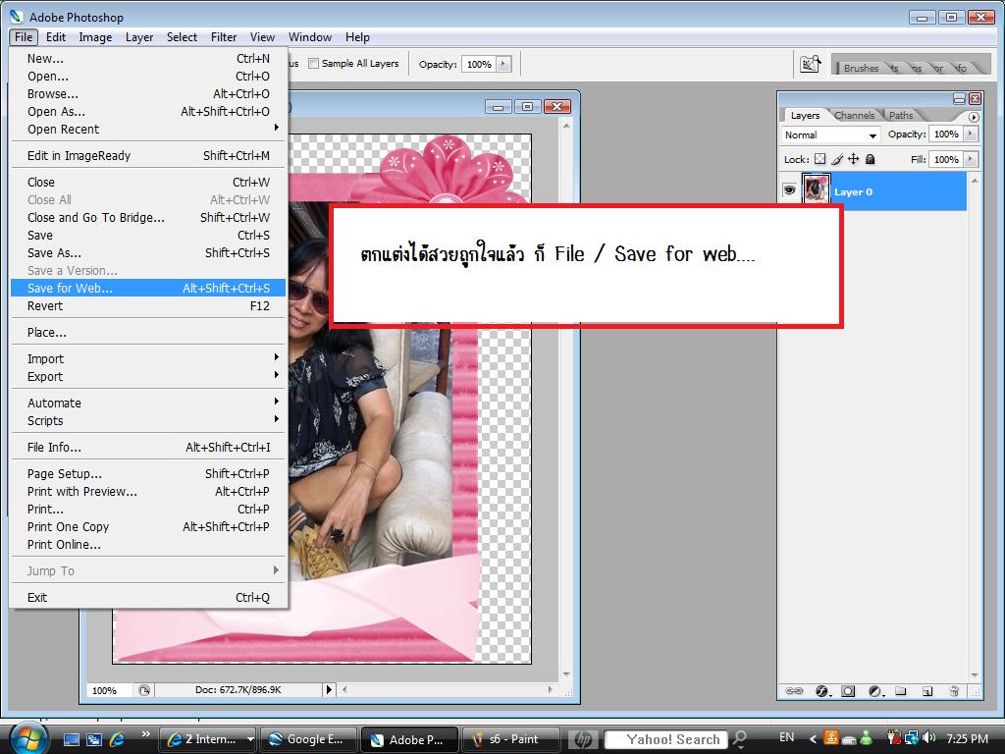Click the status bar file info icon
This screenshot has height=754, width=1005.
coord(144,690)
